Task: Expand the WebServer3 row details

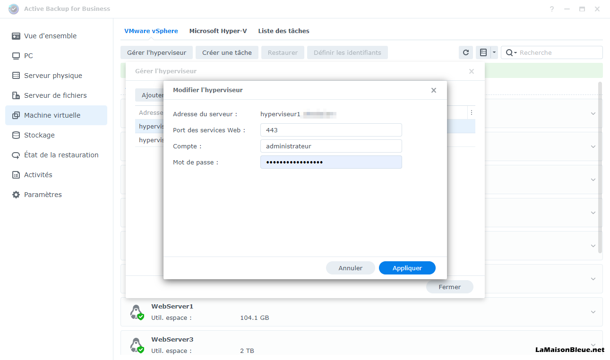Action: 593,345
